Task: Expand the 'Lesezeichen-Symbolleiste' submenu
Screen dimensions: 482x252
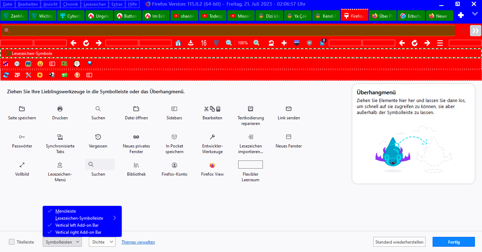Action: coord(82,218)
